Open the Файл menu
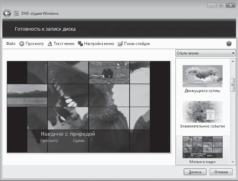Viewport: 238px width, 181px height. click(11, 44)
